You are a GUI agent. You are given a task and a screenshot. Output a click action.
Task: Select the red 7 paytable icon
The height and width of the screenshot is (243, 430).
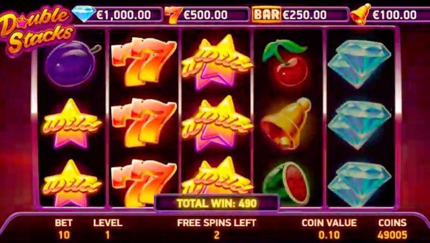pyautogui.click(x=173, y=15)
